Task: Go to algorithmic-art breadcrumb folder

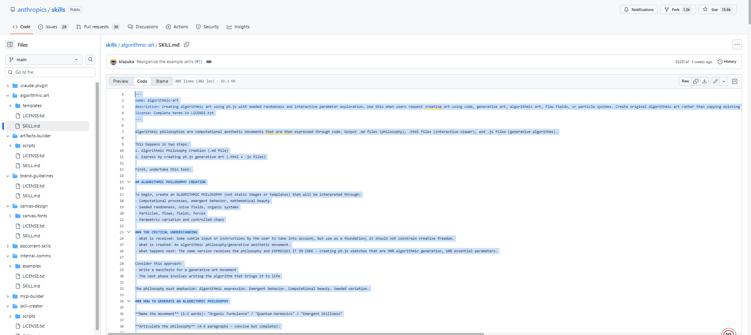Action: pos(138,45)
